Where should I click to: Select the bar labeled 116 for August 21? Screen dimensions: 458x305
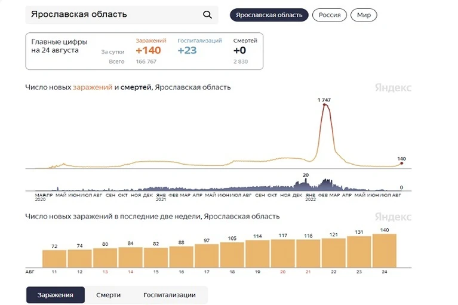(308, 253)
